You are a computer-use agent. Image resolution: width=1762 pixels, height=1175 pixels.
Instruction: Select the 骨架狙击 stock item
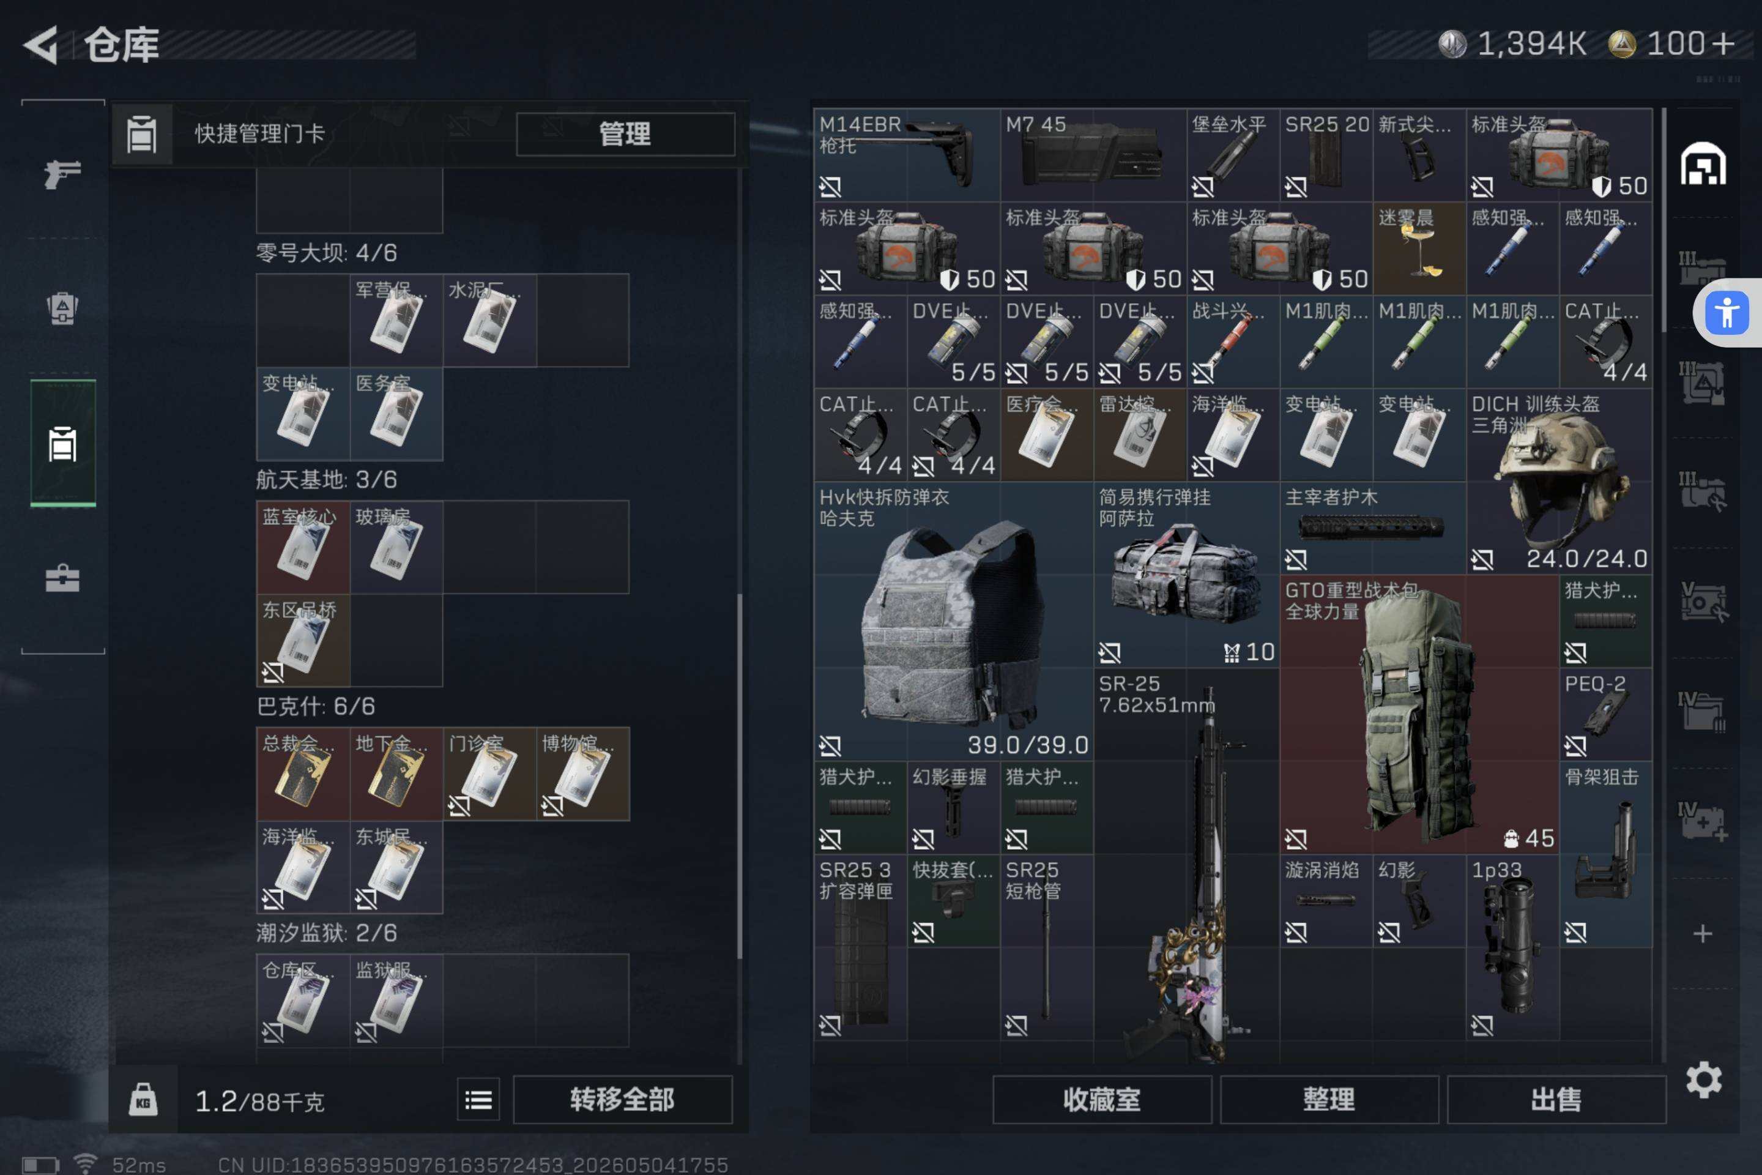[1605, 854]
